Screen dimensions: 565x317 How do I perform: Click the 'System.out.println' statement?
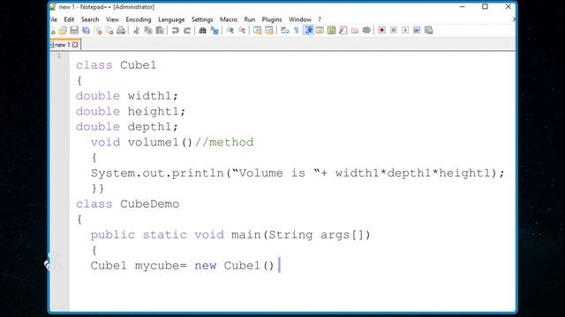point(298,173)
